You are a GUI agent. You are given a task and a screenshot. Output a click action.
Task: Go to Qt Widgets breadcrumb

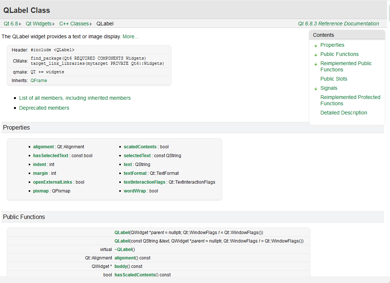39,24
